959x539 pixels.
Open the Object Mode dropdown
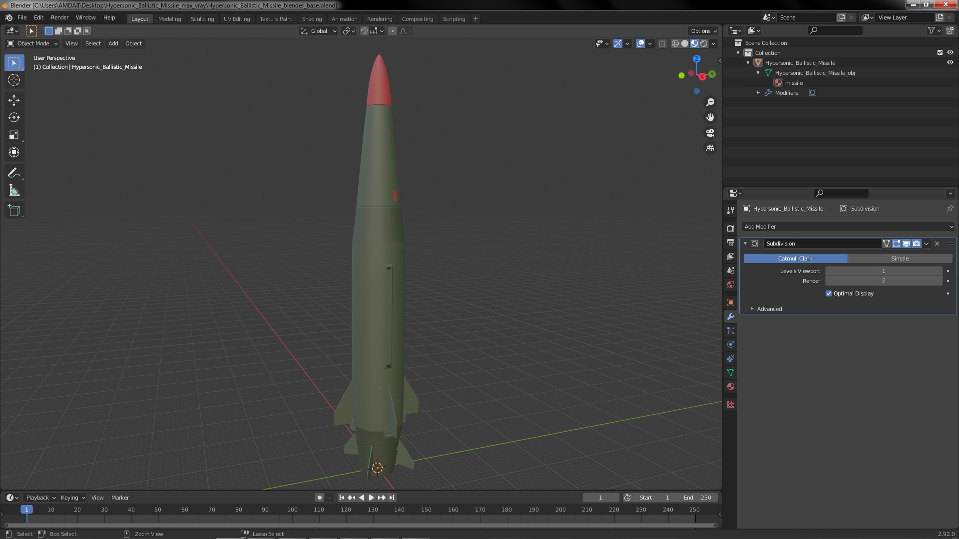[x=32, y=43]
